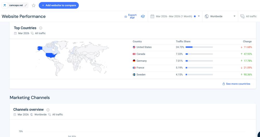Click the pencil edit icon beside camcaps.net
Image resolution: width=260 pixels, height=137 pixels.
(x=26, y=5)
